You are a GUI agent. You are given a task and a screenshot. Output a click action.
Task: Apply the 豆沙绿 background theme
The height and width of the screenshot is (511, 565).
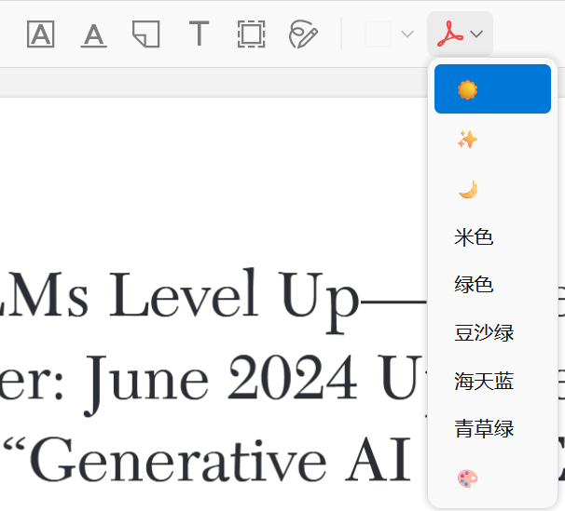(x=492, y=332)
